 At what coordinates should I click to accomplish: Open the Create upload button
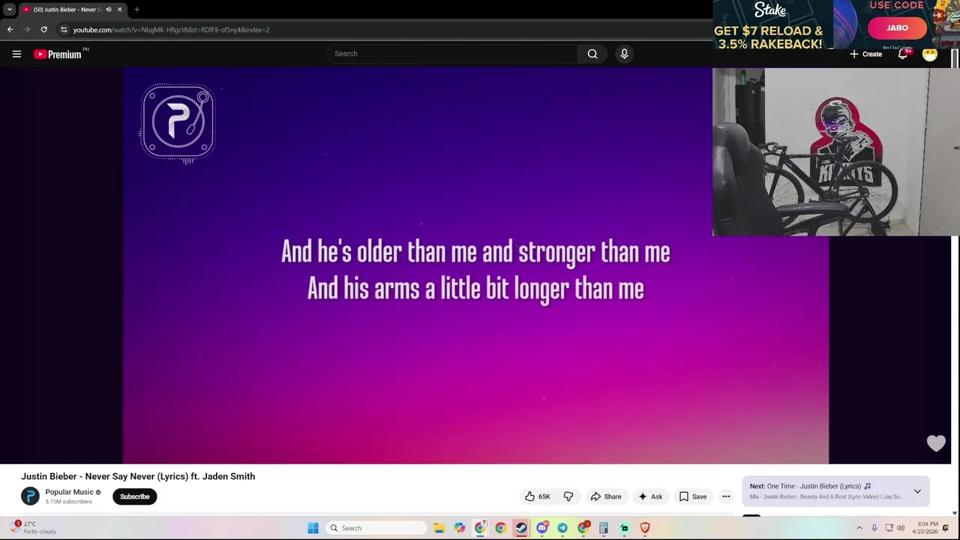pos(865,54)
